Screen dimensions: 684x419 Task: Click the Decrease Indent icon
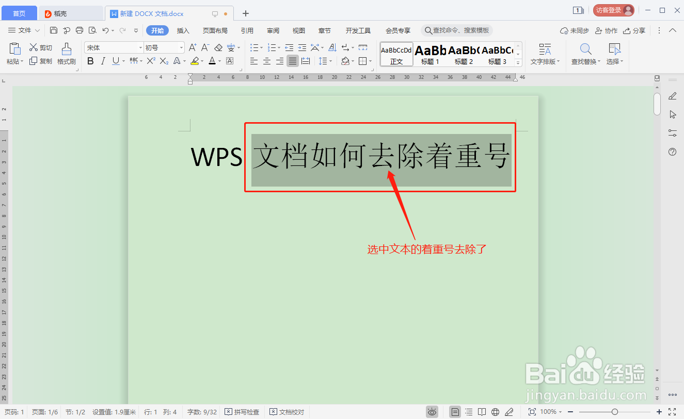click(x=289, y=47)
